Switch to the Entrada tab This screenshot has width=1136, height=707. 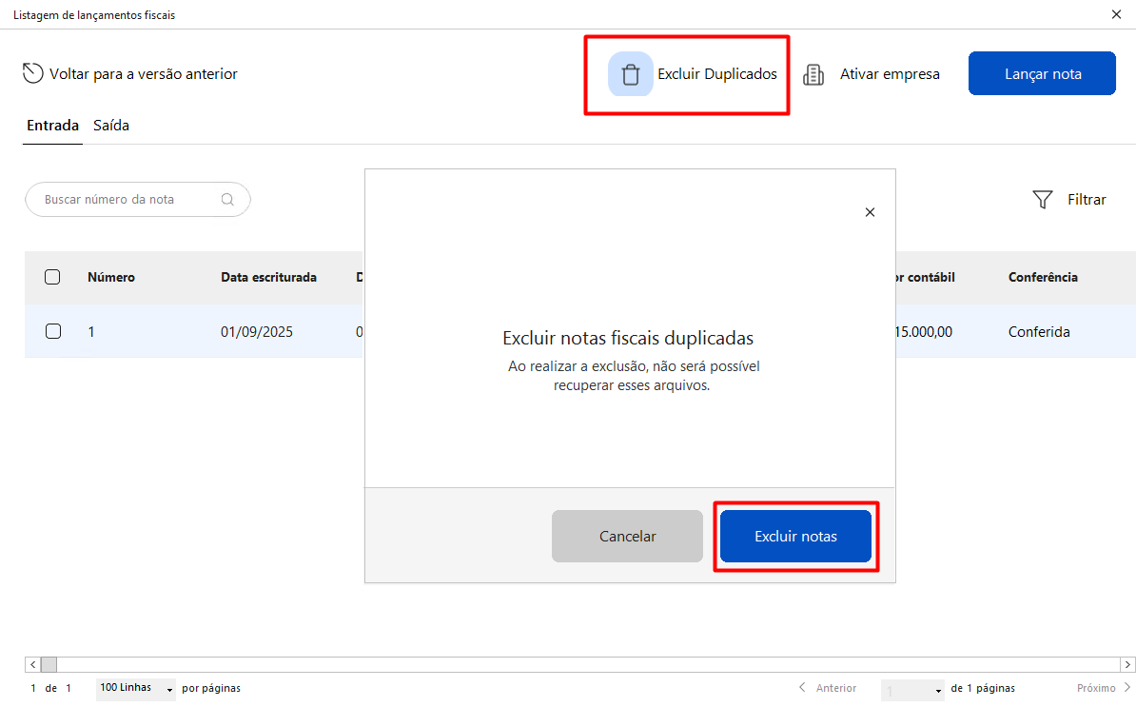(53, 126)
